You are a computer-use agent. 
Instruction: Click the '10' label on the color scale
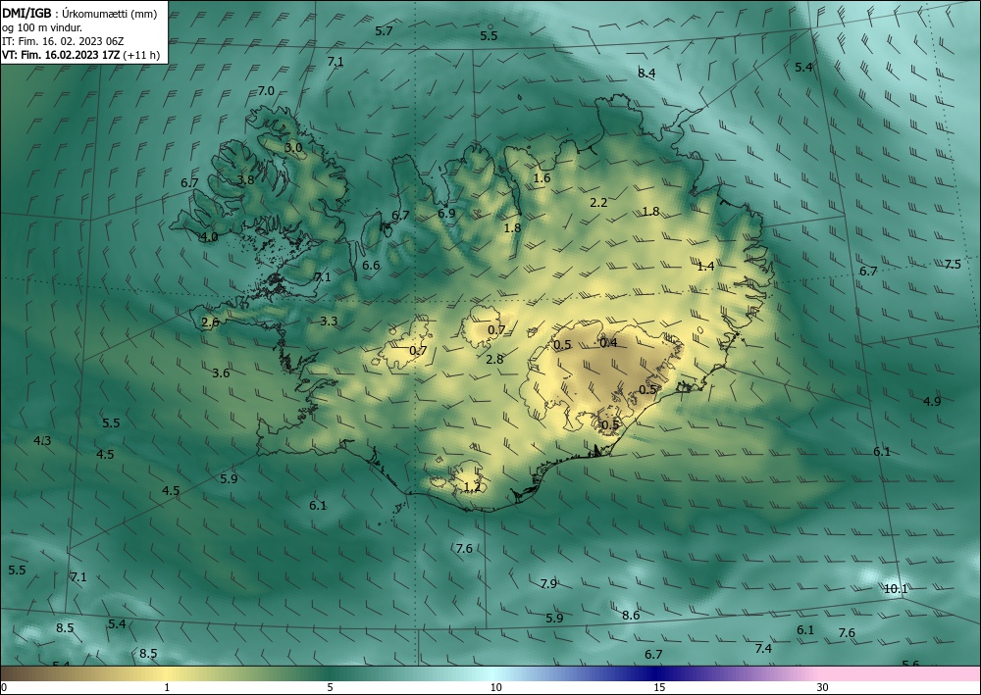(495, 688)
